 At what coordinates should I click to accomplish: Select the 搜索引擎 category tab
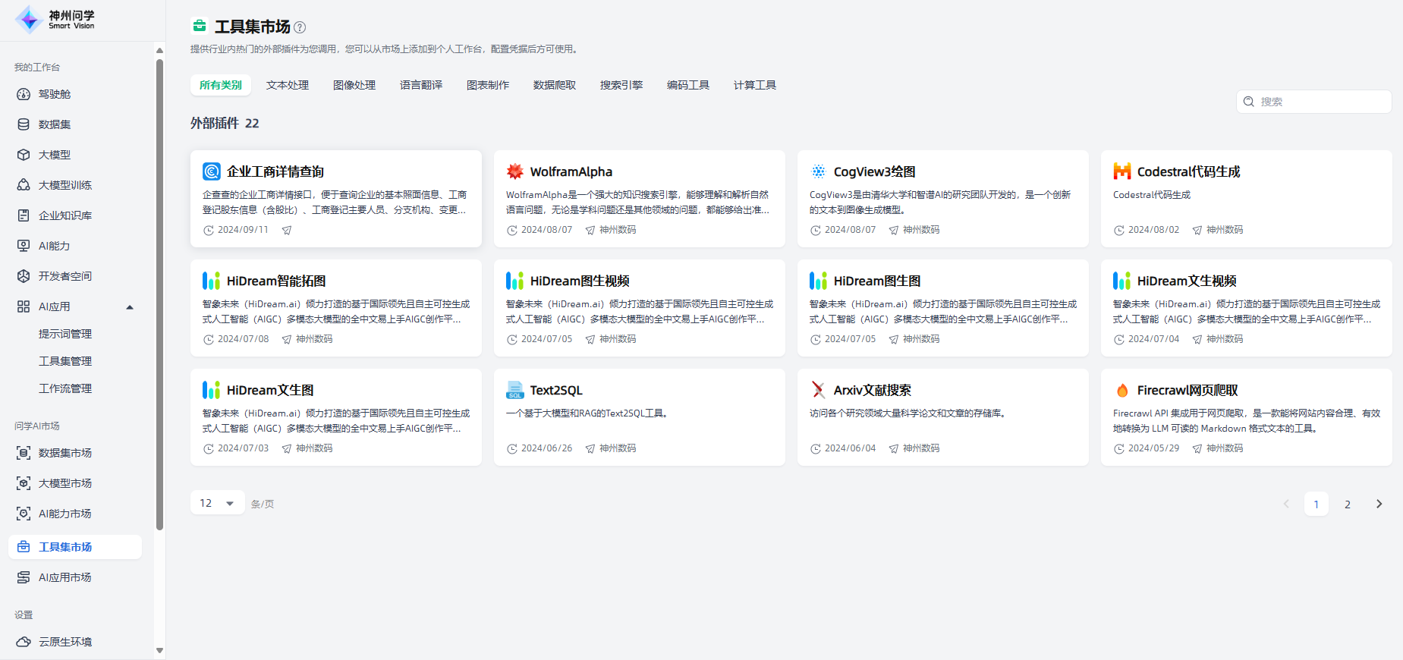pos(621,85)
